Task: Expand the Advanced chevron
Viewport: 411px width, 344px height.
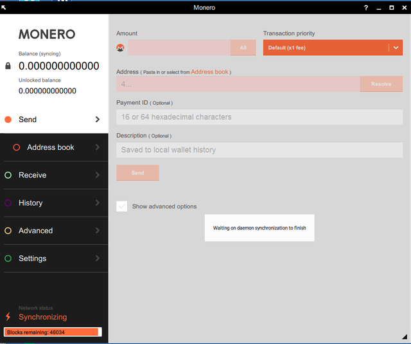Action: [98, 231]
